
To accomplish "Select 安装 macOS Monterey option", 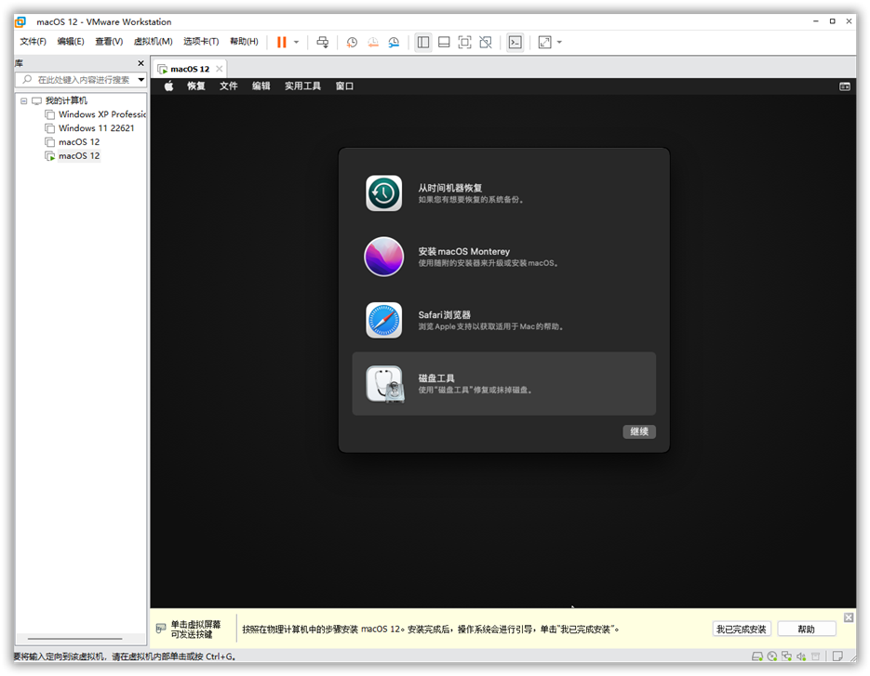I will click(x=503, y=257).
